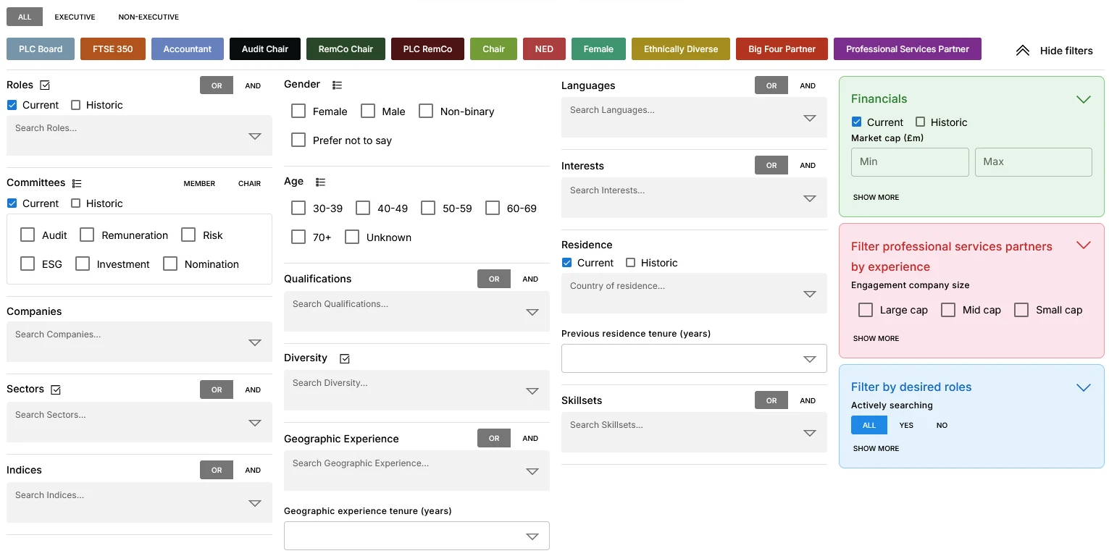Click SHOW MORE under Engagement company size
1109x556 pixels.
[x=876, y=338]
